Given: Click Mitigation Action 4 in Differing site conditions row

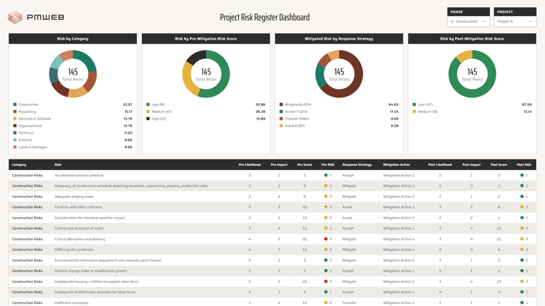Looking at the screenshot, I should tap(399, 250).
